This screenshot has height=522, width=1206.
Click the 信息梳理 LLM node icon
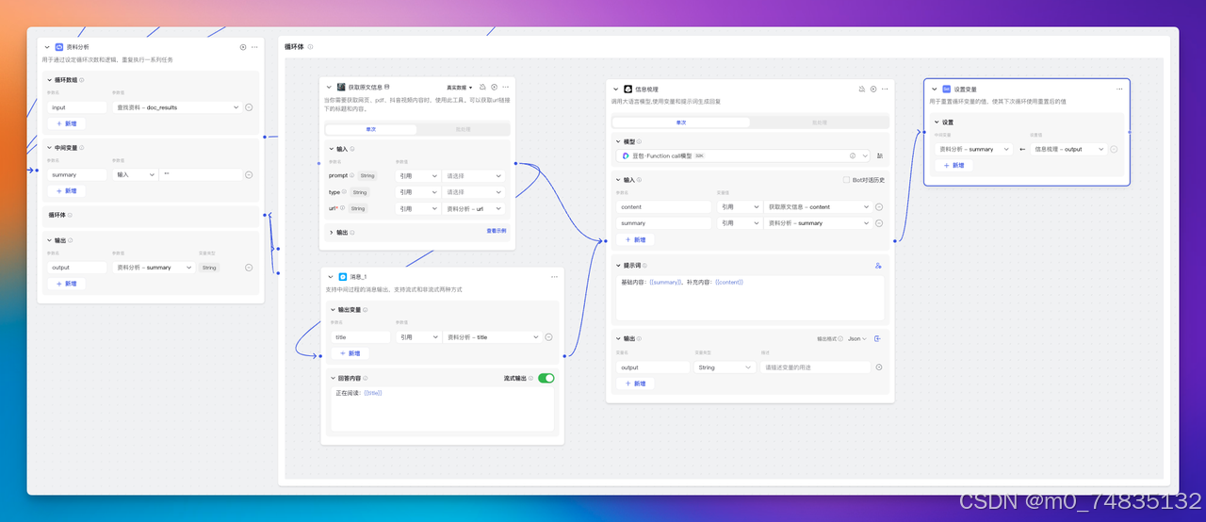628,89
